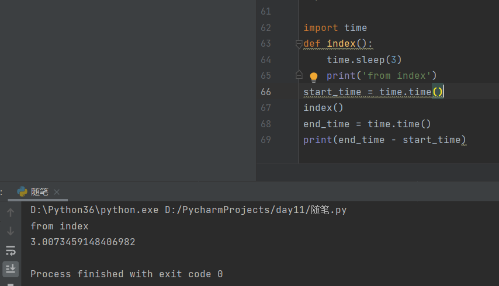Collapse the def index() fold marker

[x=299, y=44]
